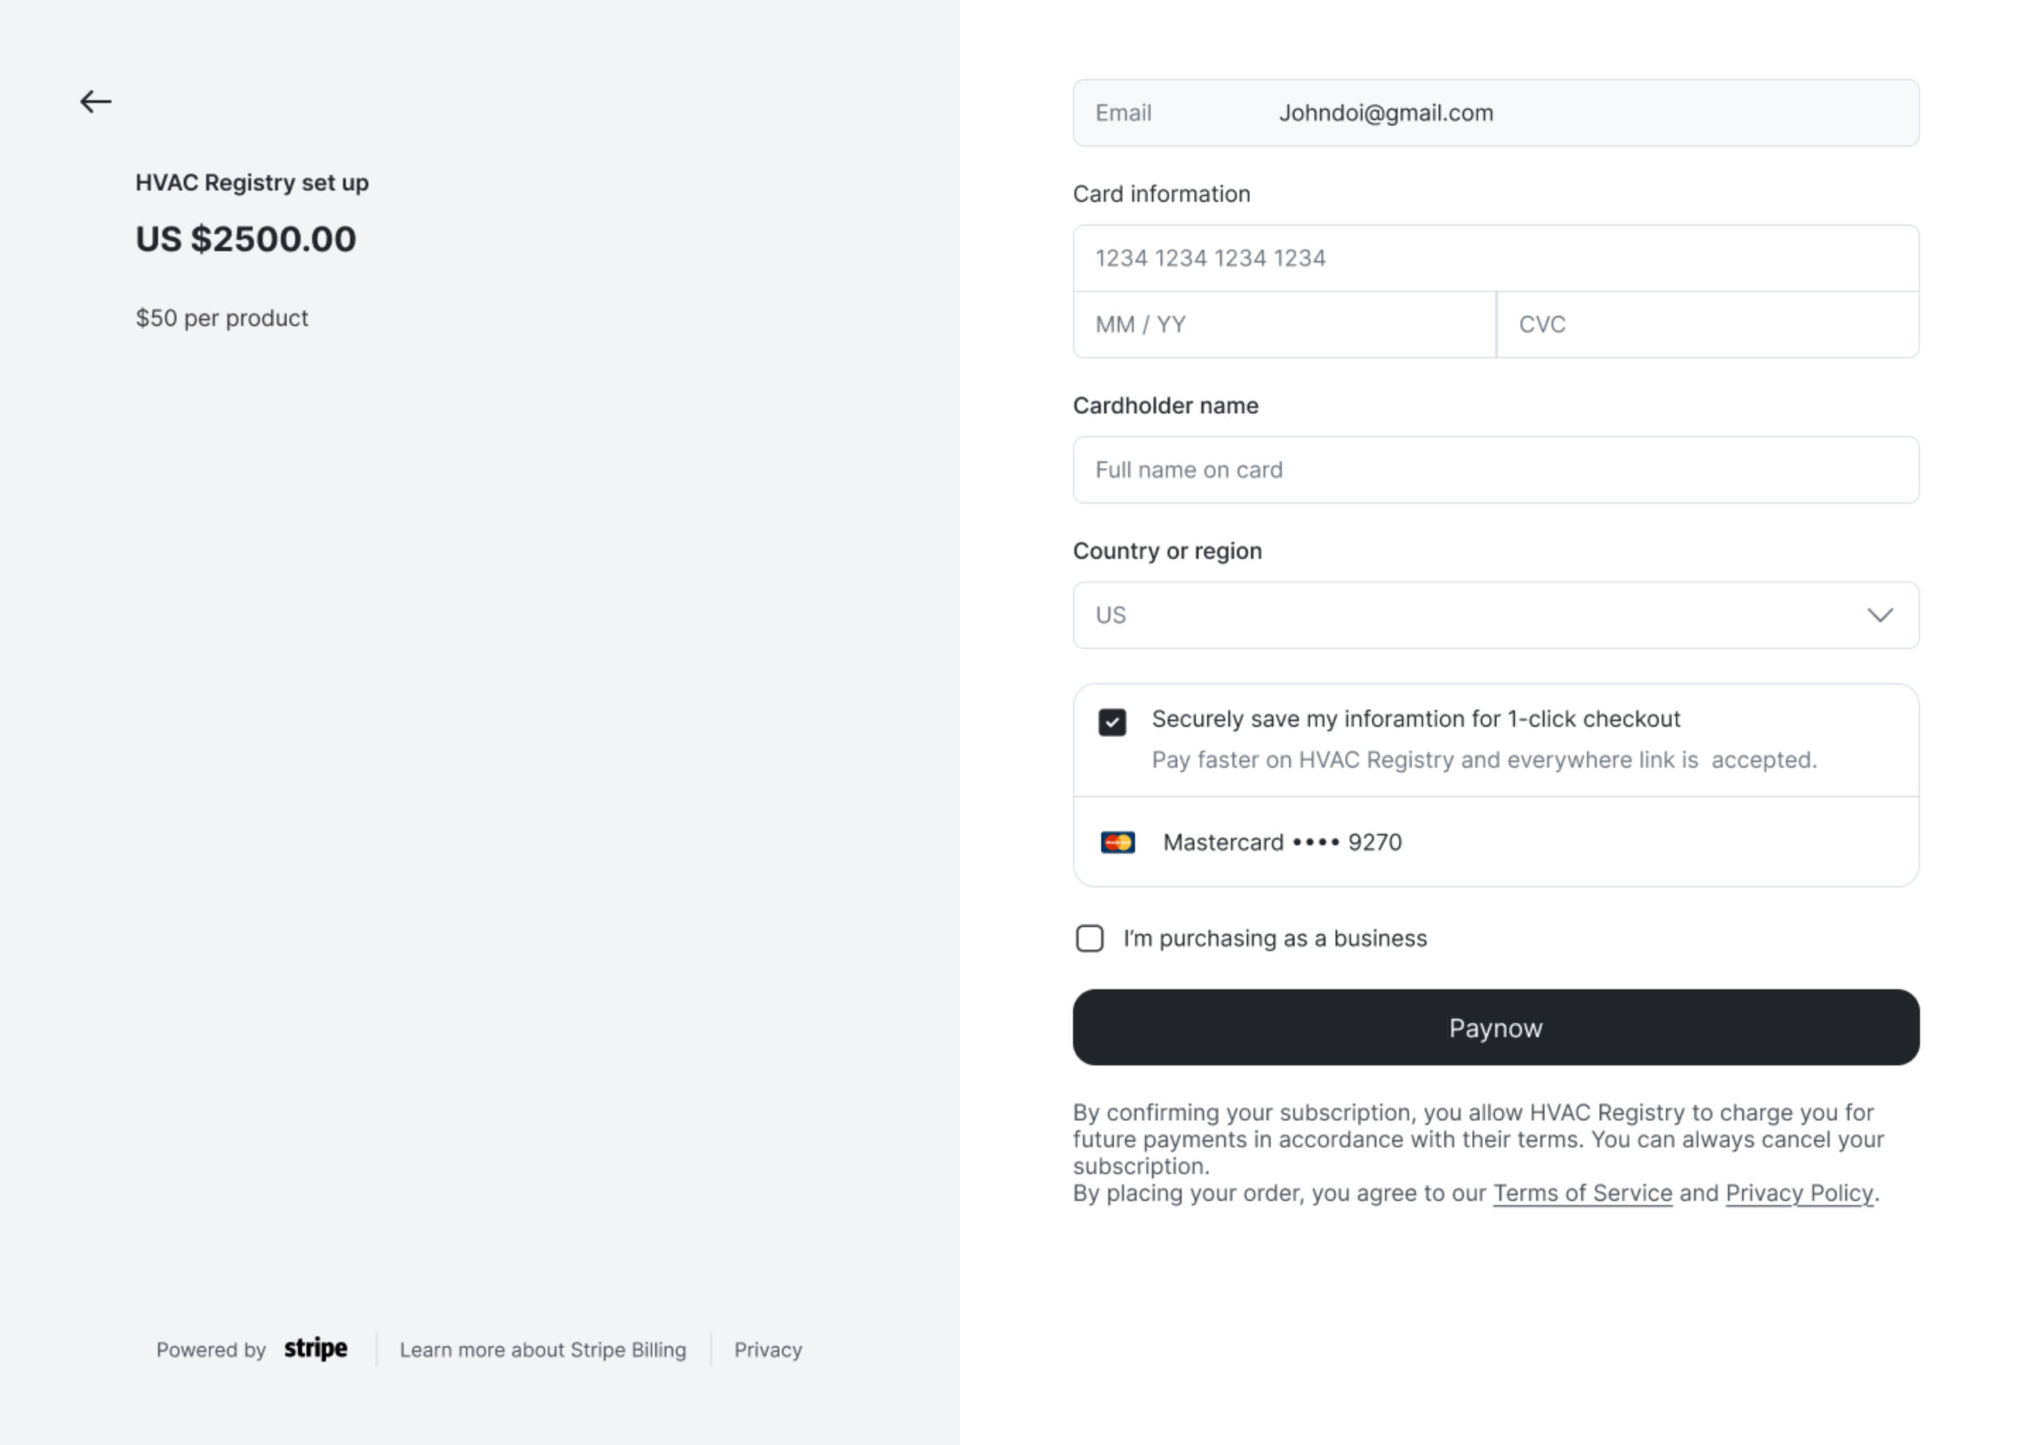Open the Terms of Service link
The height and width of the screenshot is (1445, 2033).
click(x=1582, y=1193)
